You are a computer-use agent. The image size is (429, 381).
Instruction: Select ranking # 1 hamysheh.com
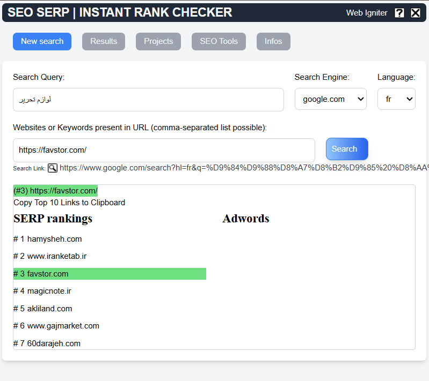click(48, 239)
